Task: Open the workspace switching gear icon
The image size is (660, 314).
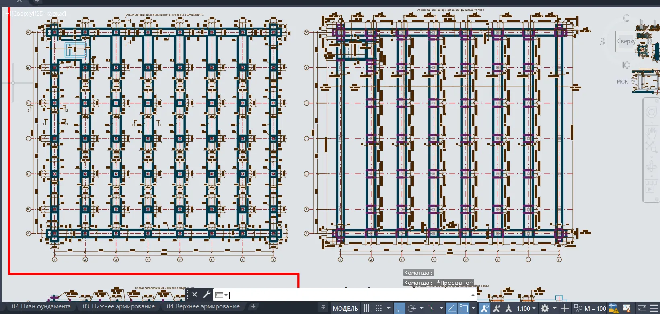Action: coord(545,308)
